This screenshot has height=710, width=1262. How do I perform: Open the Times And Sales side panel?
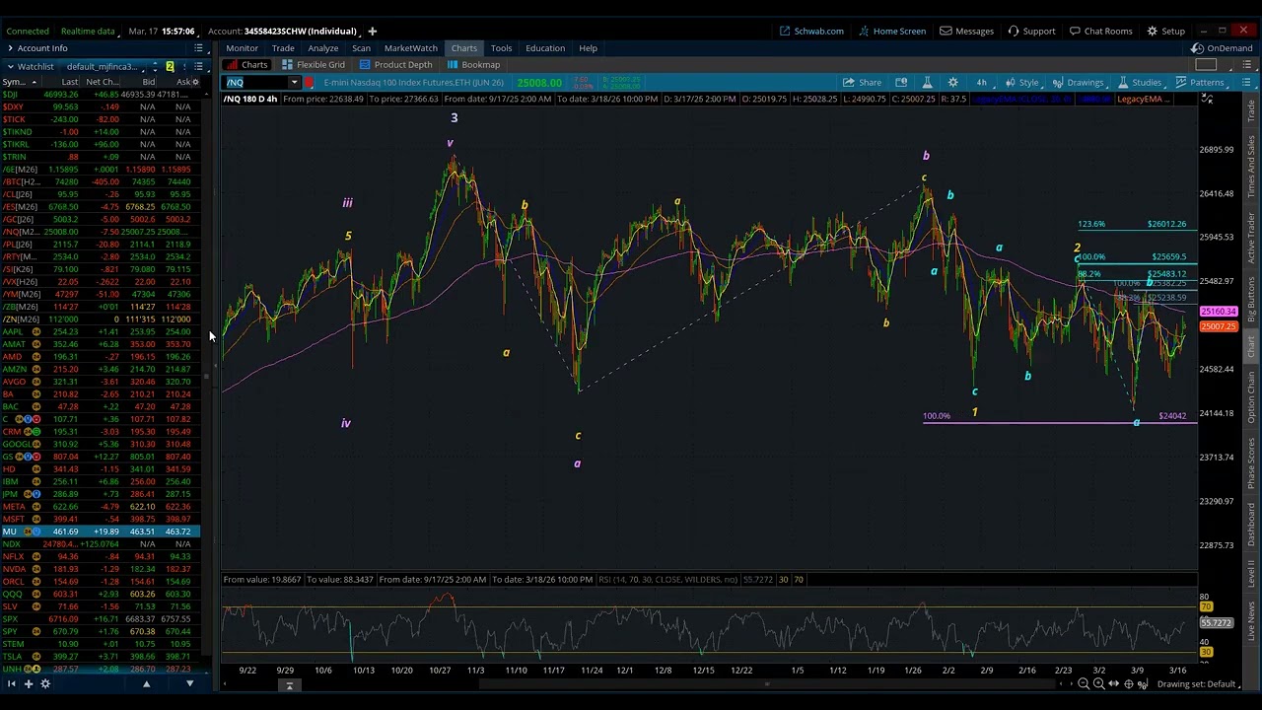coord(1252,168)
